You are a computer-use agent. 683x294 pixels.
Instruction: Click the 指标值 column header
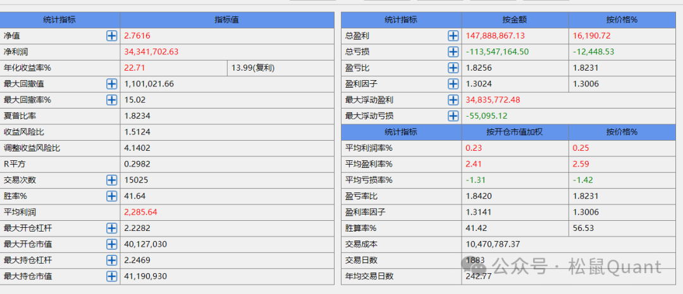(x=227, y=20)
